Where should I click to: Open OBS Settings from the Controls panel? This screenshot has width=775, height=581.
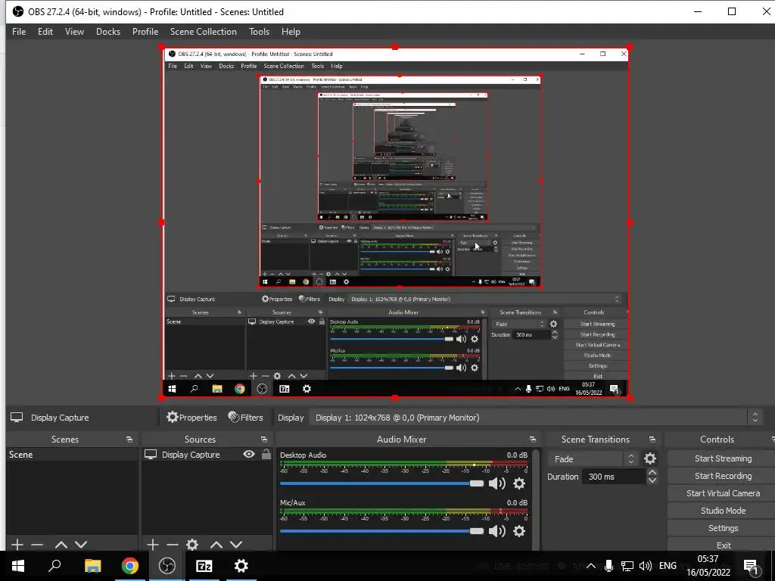point(723,528)
